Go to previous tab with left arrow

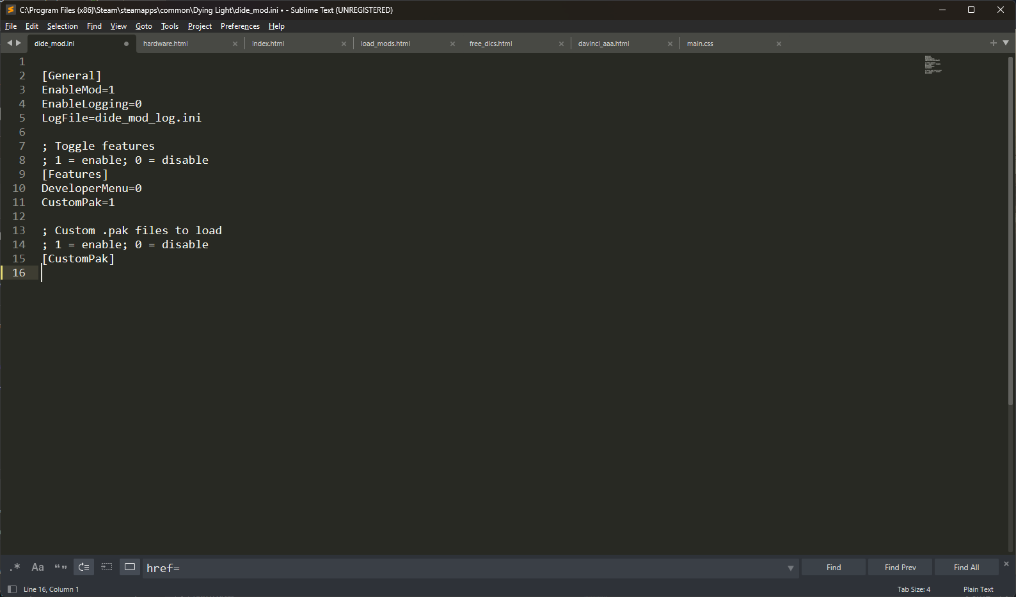pyautogui.click(x=10, y=43)
